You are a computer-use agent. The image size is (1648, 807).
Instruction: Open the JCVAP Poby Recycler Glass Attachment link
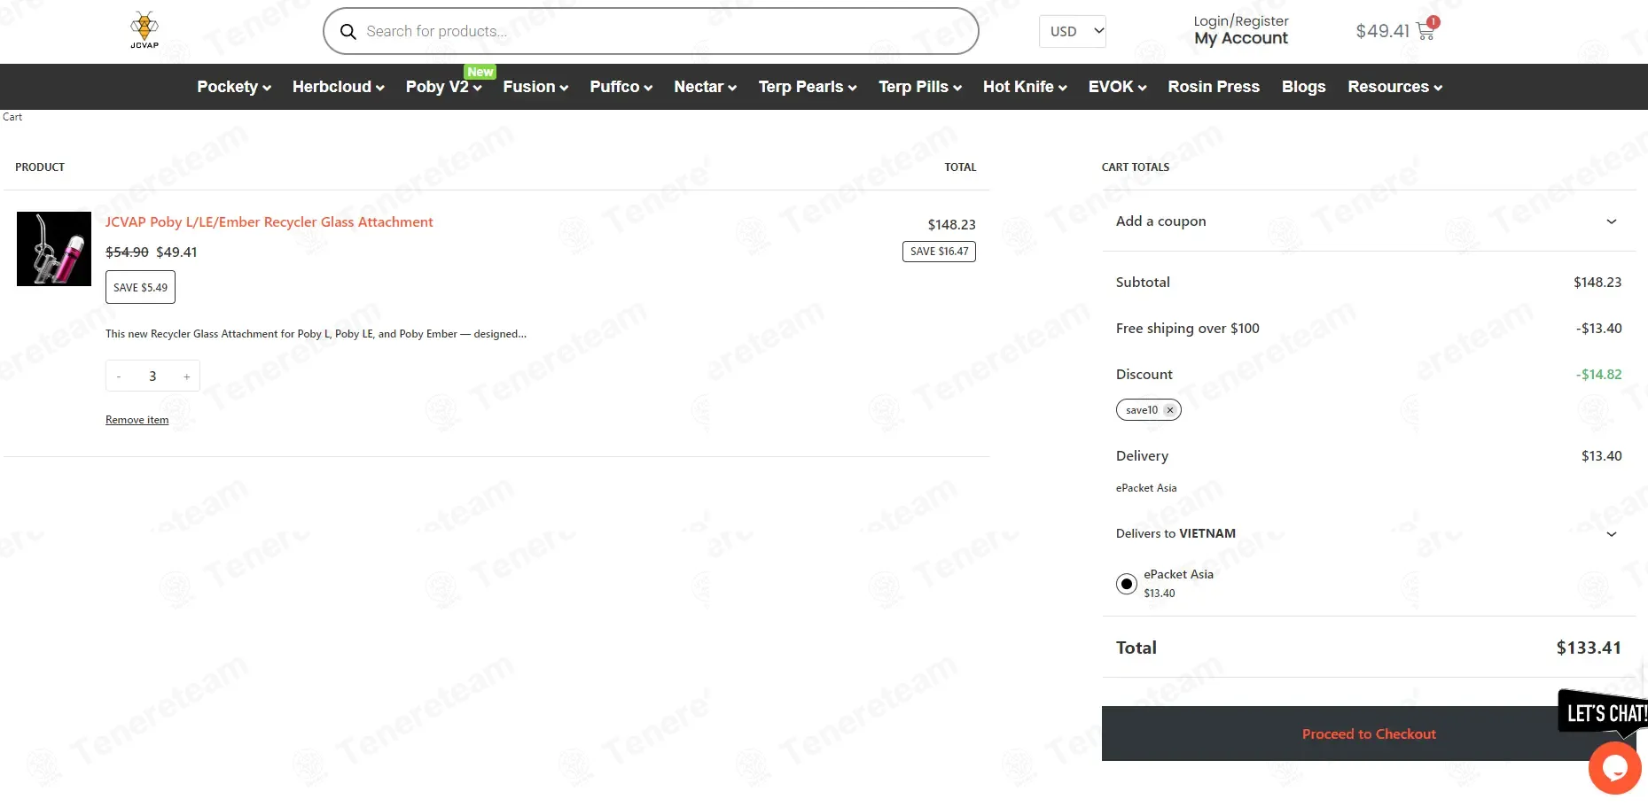click(269, 222)
